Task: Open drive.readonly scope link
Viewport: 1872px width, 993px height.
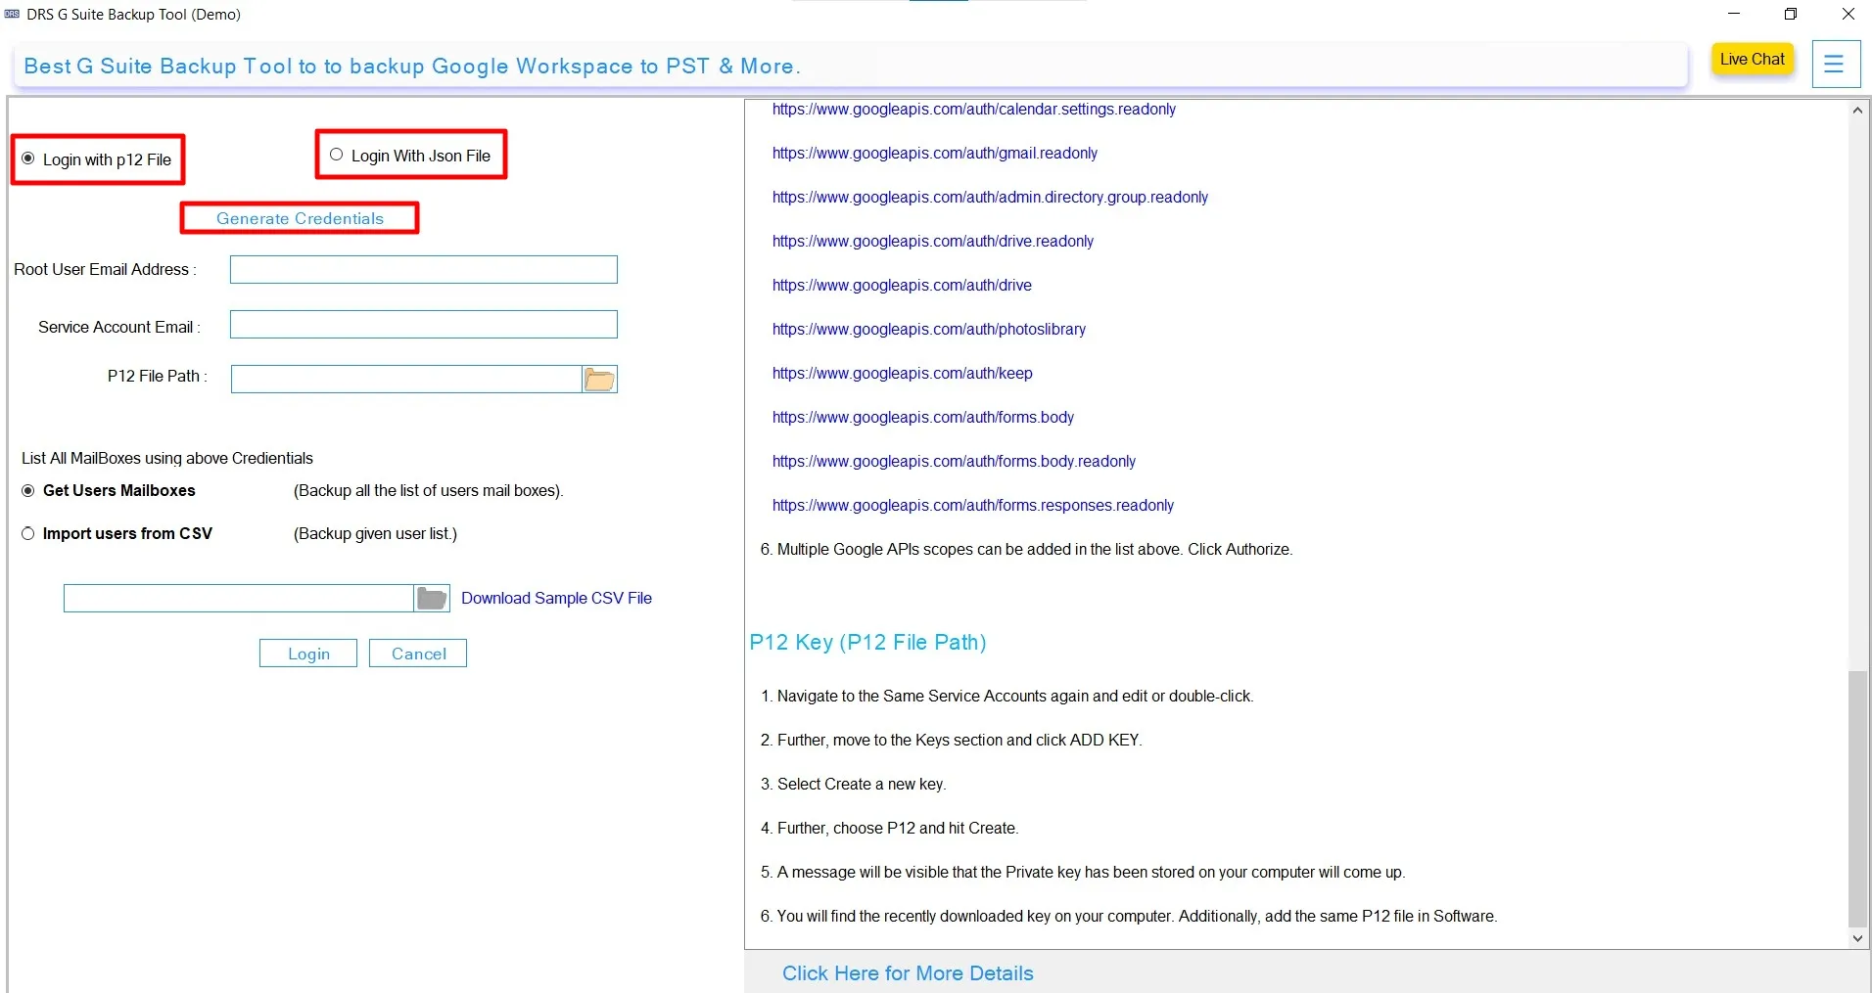Action: coord(933,242)
